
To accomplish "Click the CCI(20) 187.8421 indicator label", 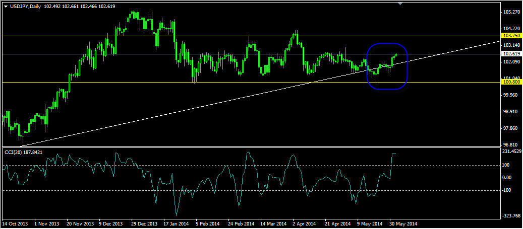I will 24,152.
